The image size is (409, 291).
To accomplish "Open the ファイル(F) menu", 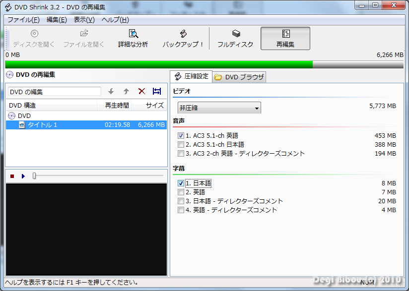I will 23,20.
